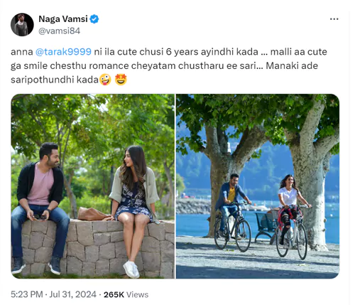355x305 pixels.
Task: Click the 5:23 PM · Jul 31, 2024 timestamp
Action: (53, 294)
